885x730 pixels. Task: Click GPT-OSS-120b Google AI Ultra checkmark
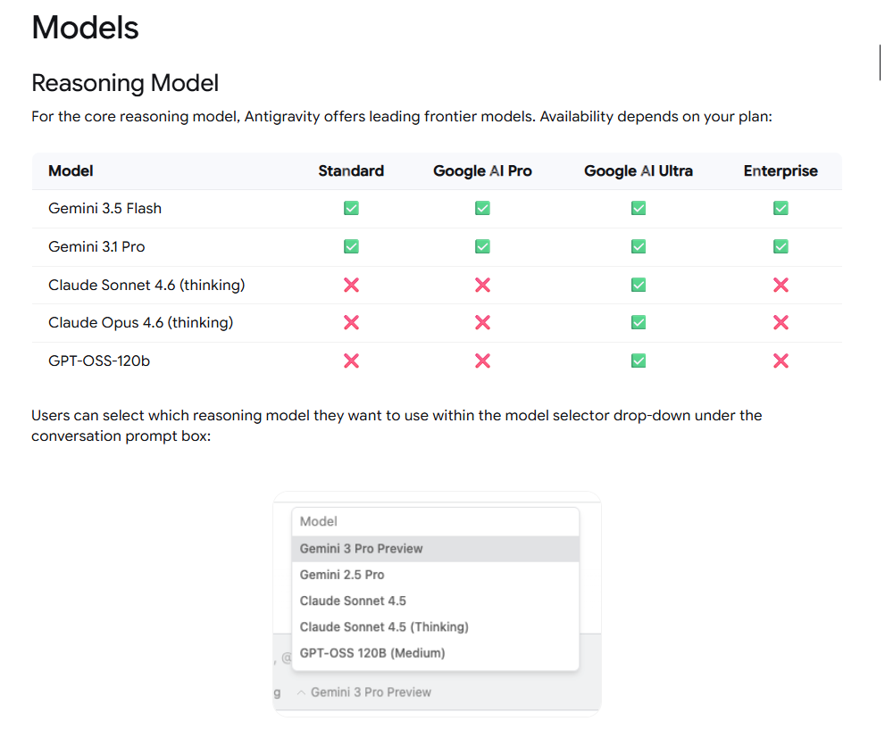click(x=639, y=361)
